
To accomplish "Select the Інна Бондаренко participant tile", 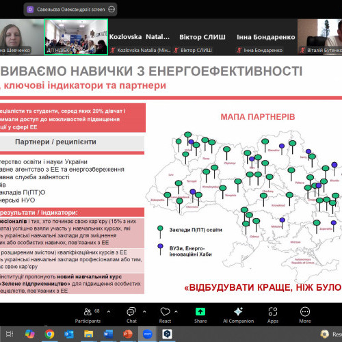I will (x=265, y=37).
